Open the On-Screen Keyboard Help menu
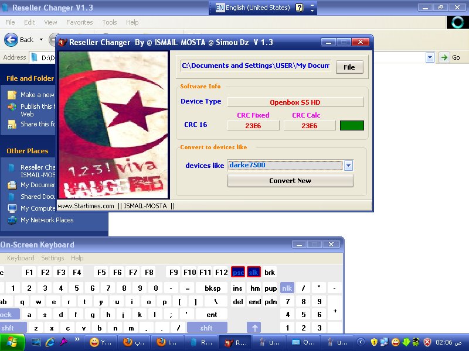This screenshot has height=351, width=469. (x=77, y=258)
